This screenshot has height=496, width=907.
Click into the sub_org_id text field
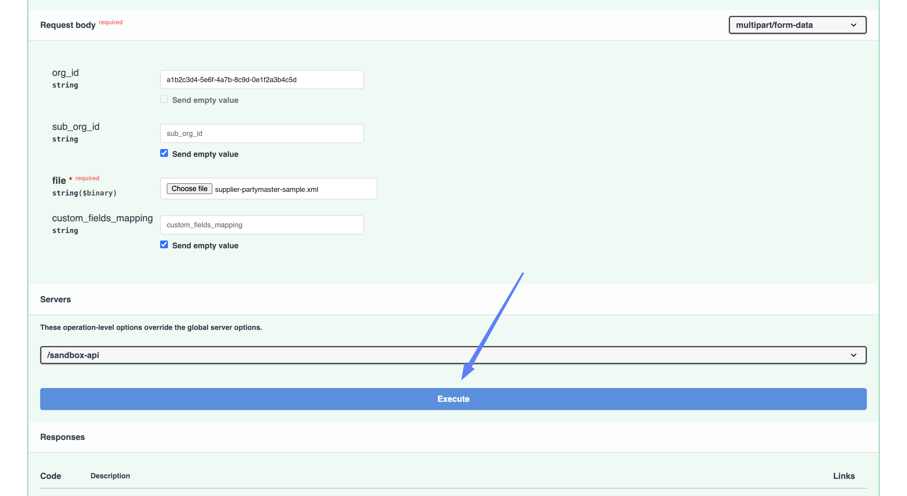pyautogui.click(x=262, y=133)
